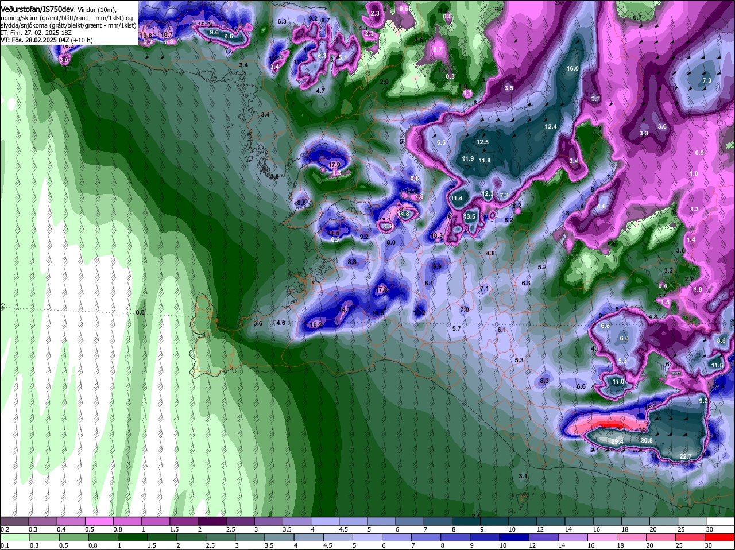This screenshot has height=550, width=735.
Task: Click the 17.9 value on the map
Action: pos(334,165)
